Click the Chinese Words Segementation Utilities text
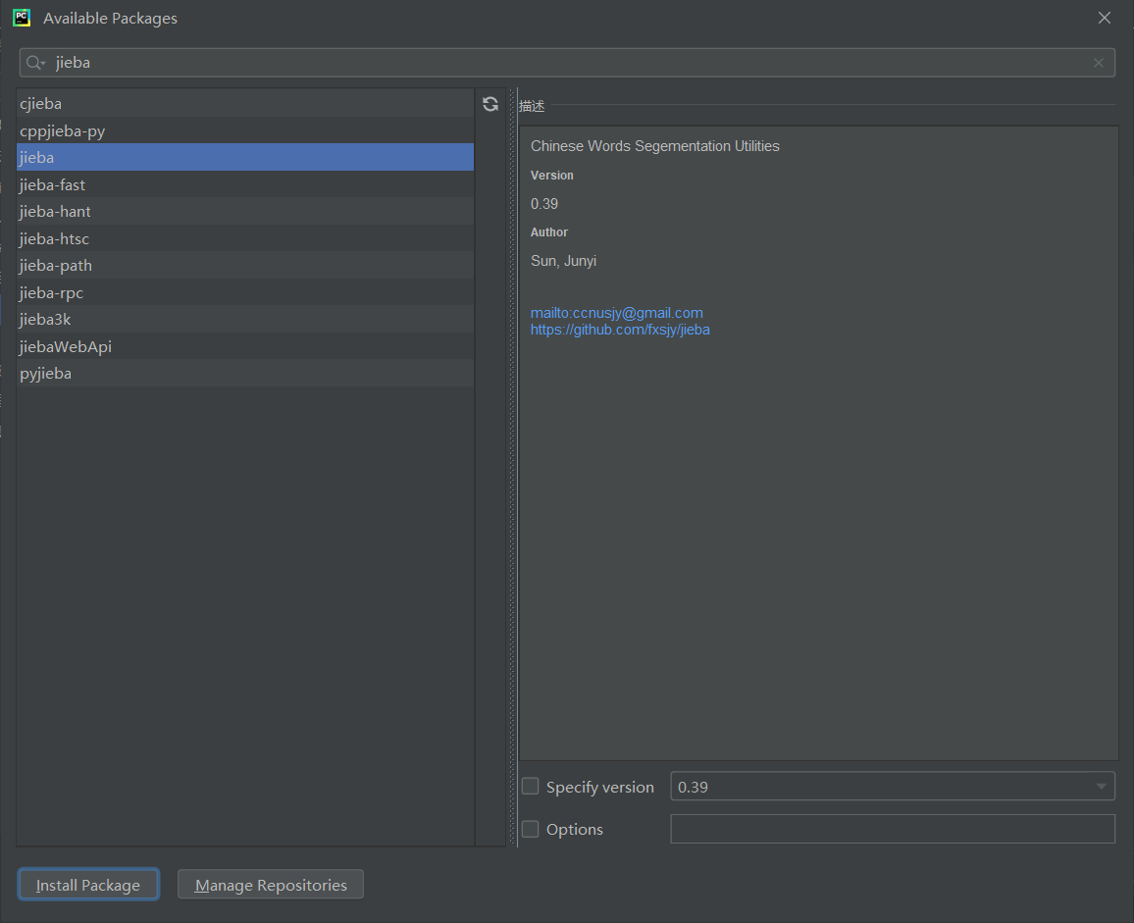 (x=654, y=146)
